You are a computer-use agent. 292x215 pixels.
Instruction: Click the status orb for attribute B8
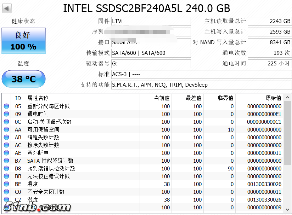(x=6, y=168)
